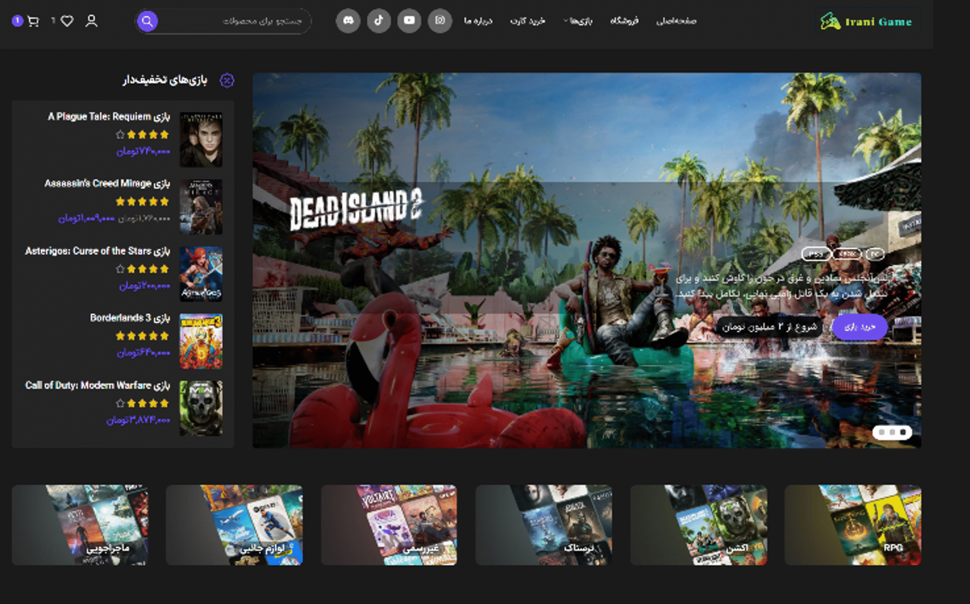Select the active dark slider dot
970x604 pixels.
(x=903, y=432)
